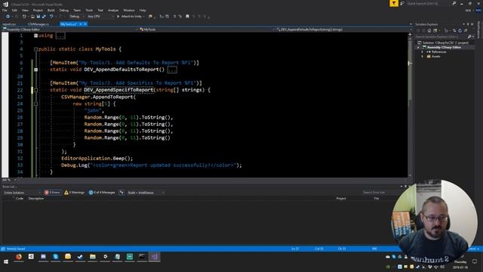Image resolution: width=483 pixels, height=272 pixels.
Task: Open the Help menu
Action: point(143,10)
